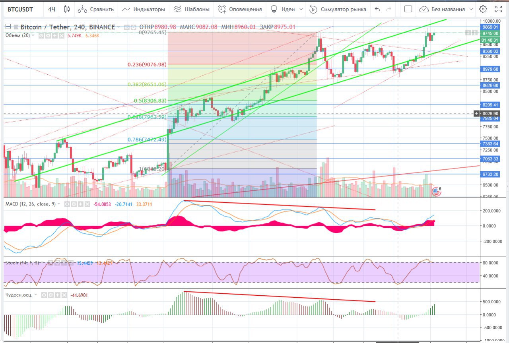Expand the Идеи dropdown arrow
This screenshot has height=343, width=509.
301,9
